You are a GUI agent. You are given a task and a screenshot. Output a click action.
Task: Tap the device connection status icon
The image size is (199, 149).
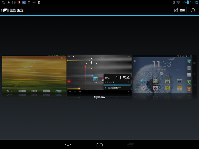point(4,2)
